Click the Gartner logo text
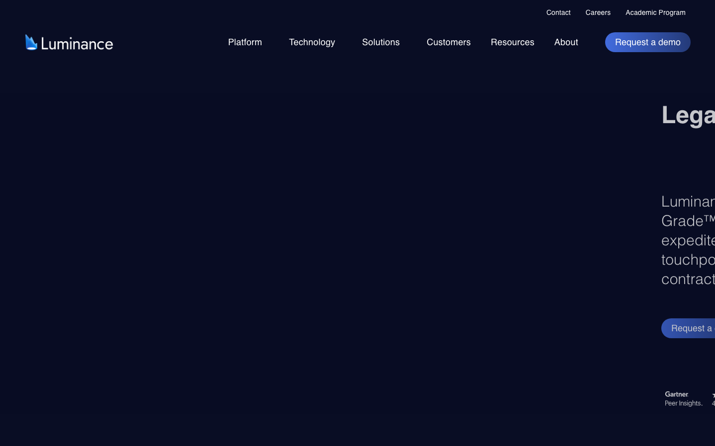 click(x=676, y=394)
